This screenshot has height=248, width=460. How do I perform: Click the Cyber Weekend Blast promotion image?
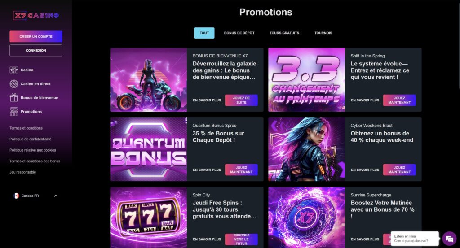tap(306, 149)
